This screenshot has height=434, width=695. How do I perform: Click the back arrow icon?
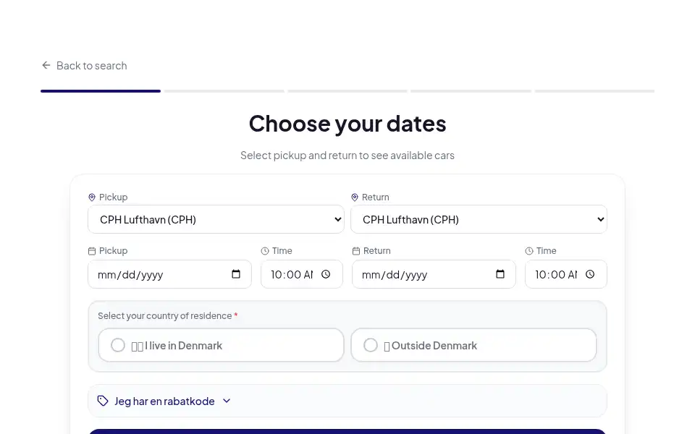tap(46, 66)
